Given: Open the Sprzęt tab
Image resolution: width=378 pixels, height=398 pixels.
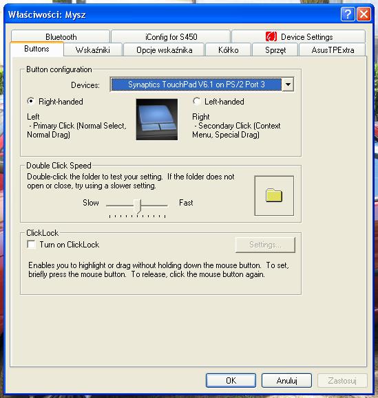Looking at the screenshot, I should (275, 50).
